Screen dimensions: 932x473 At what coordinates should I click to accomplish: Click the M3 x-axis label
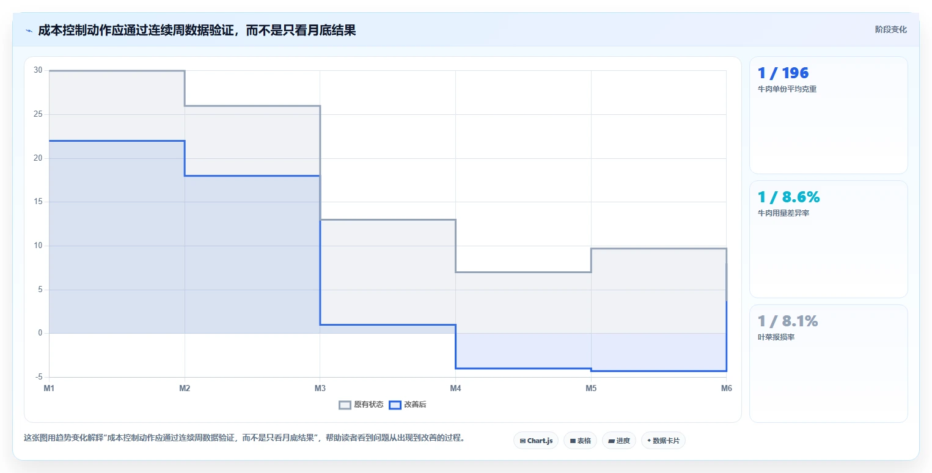[320, 388]
